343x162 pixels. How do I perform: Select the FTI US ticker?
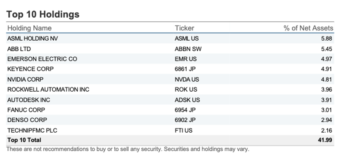click(184, 130)
